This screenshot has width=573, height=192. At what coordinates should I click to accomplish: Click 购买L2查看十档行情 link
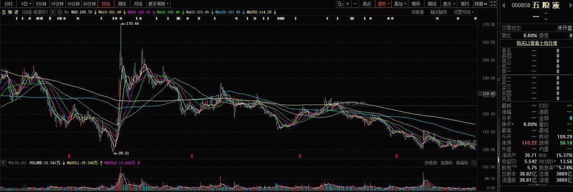click(x=537, y=43)
